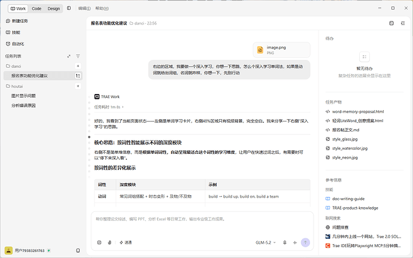Click the user avatar at bottom left
This screenshot has height=258, width=413.
9,250
